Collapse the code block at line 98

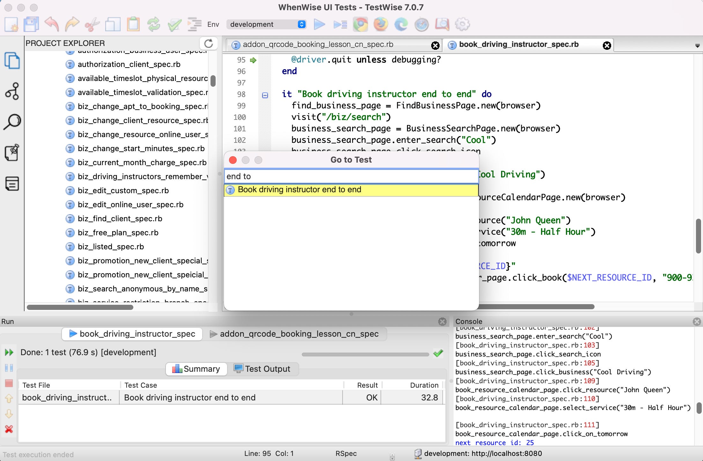[265, 95]
